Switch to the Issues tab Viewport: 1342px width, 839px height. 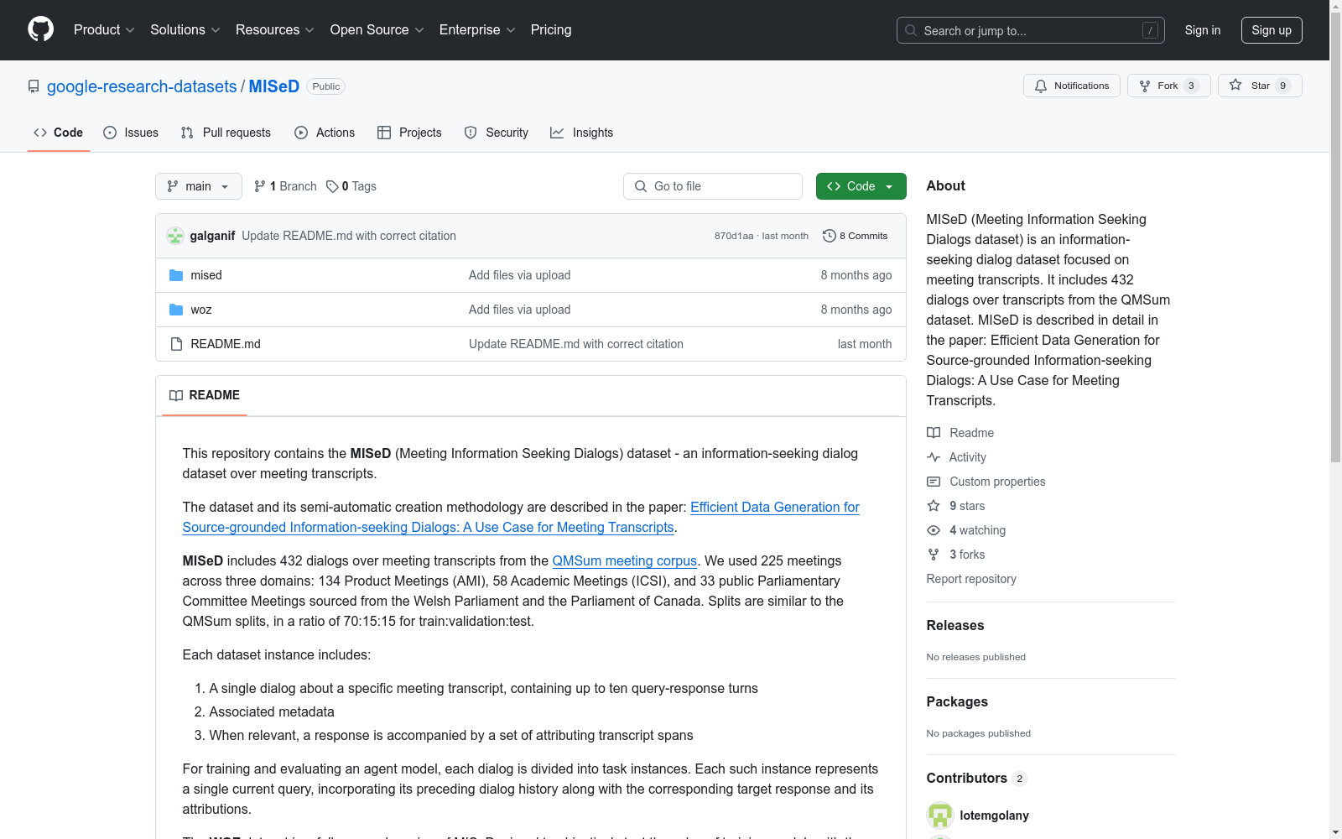tap(131, 133)
